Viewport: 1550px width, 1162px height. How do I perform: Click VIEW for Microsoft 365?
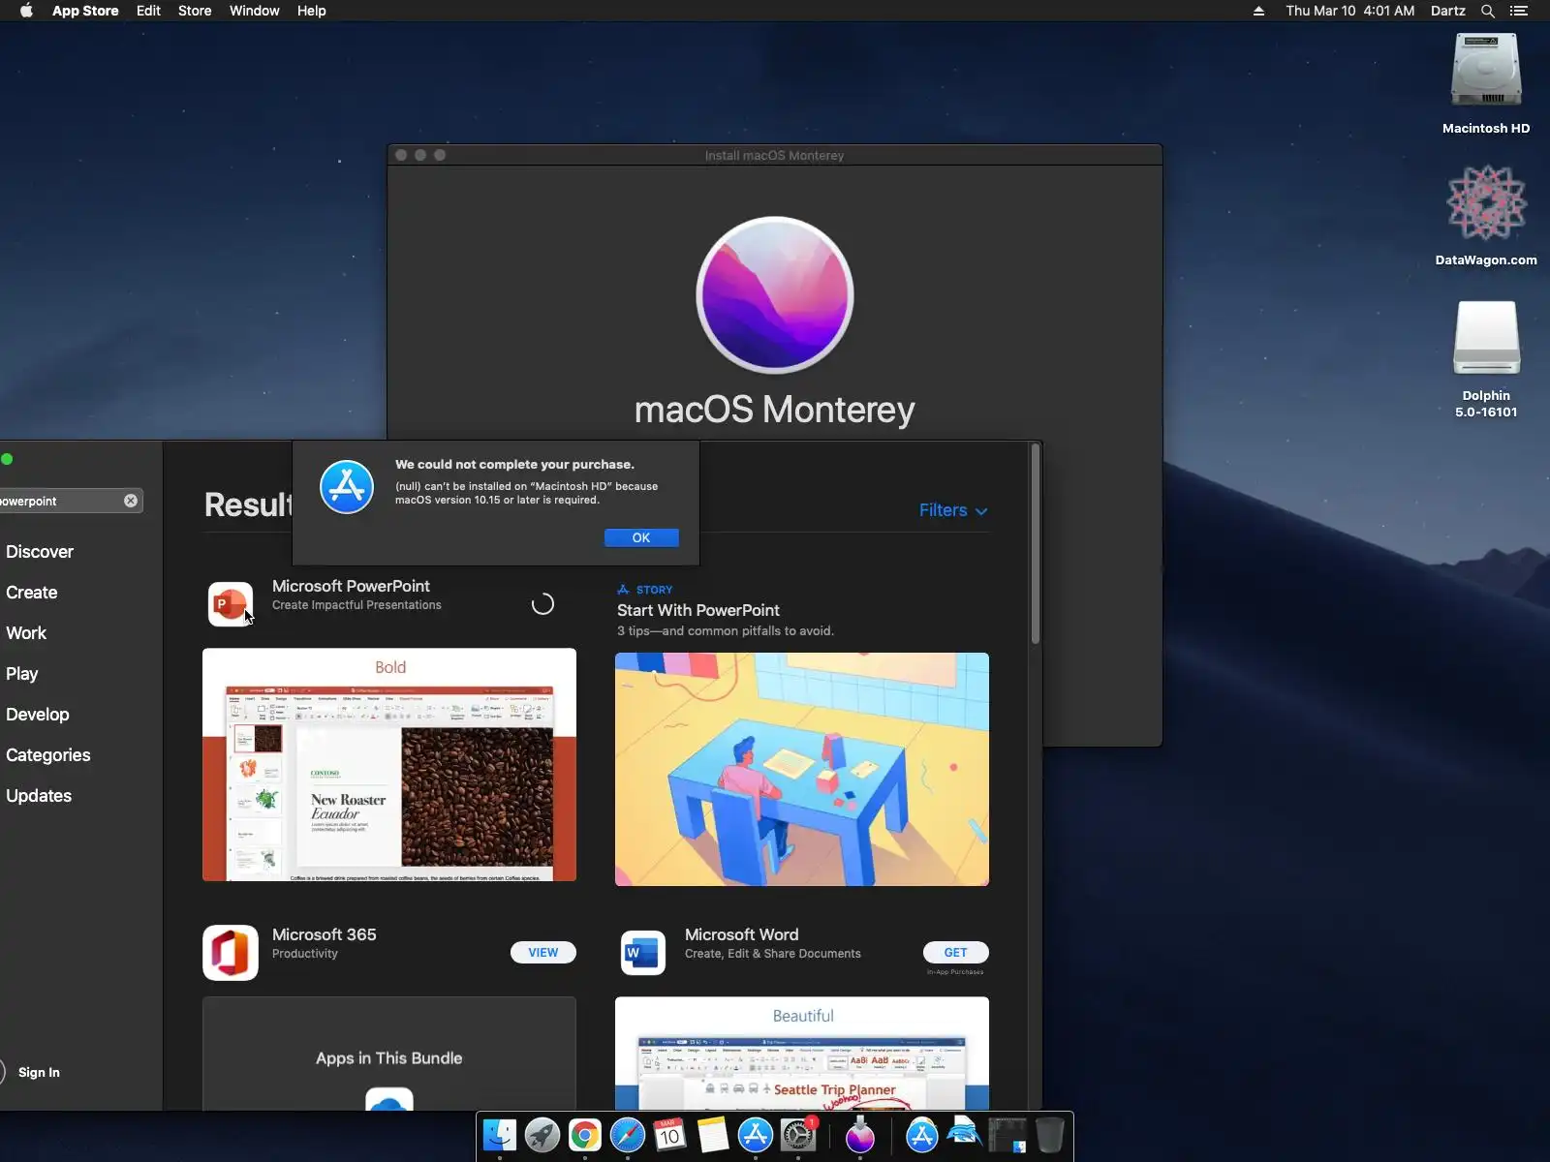543,953
